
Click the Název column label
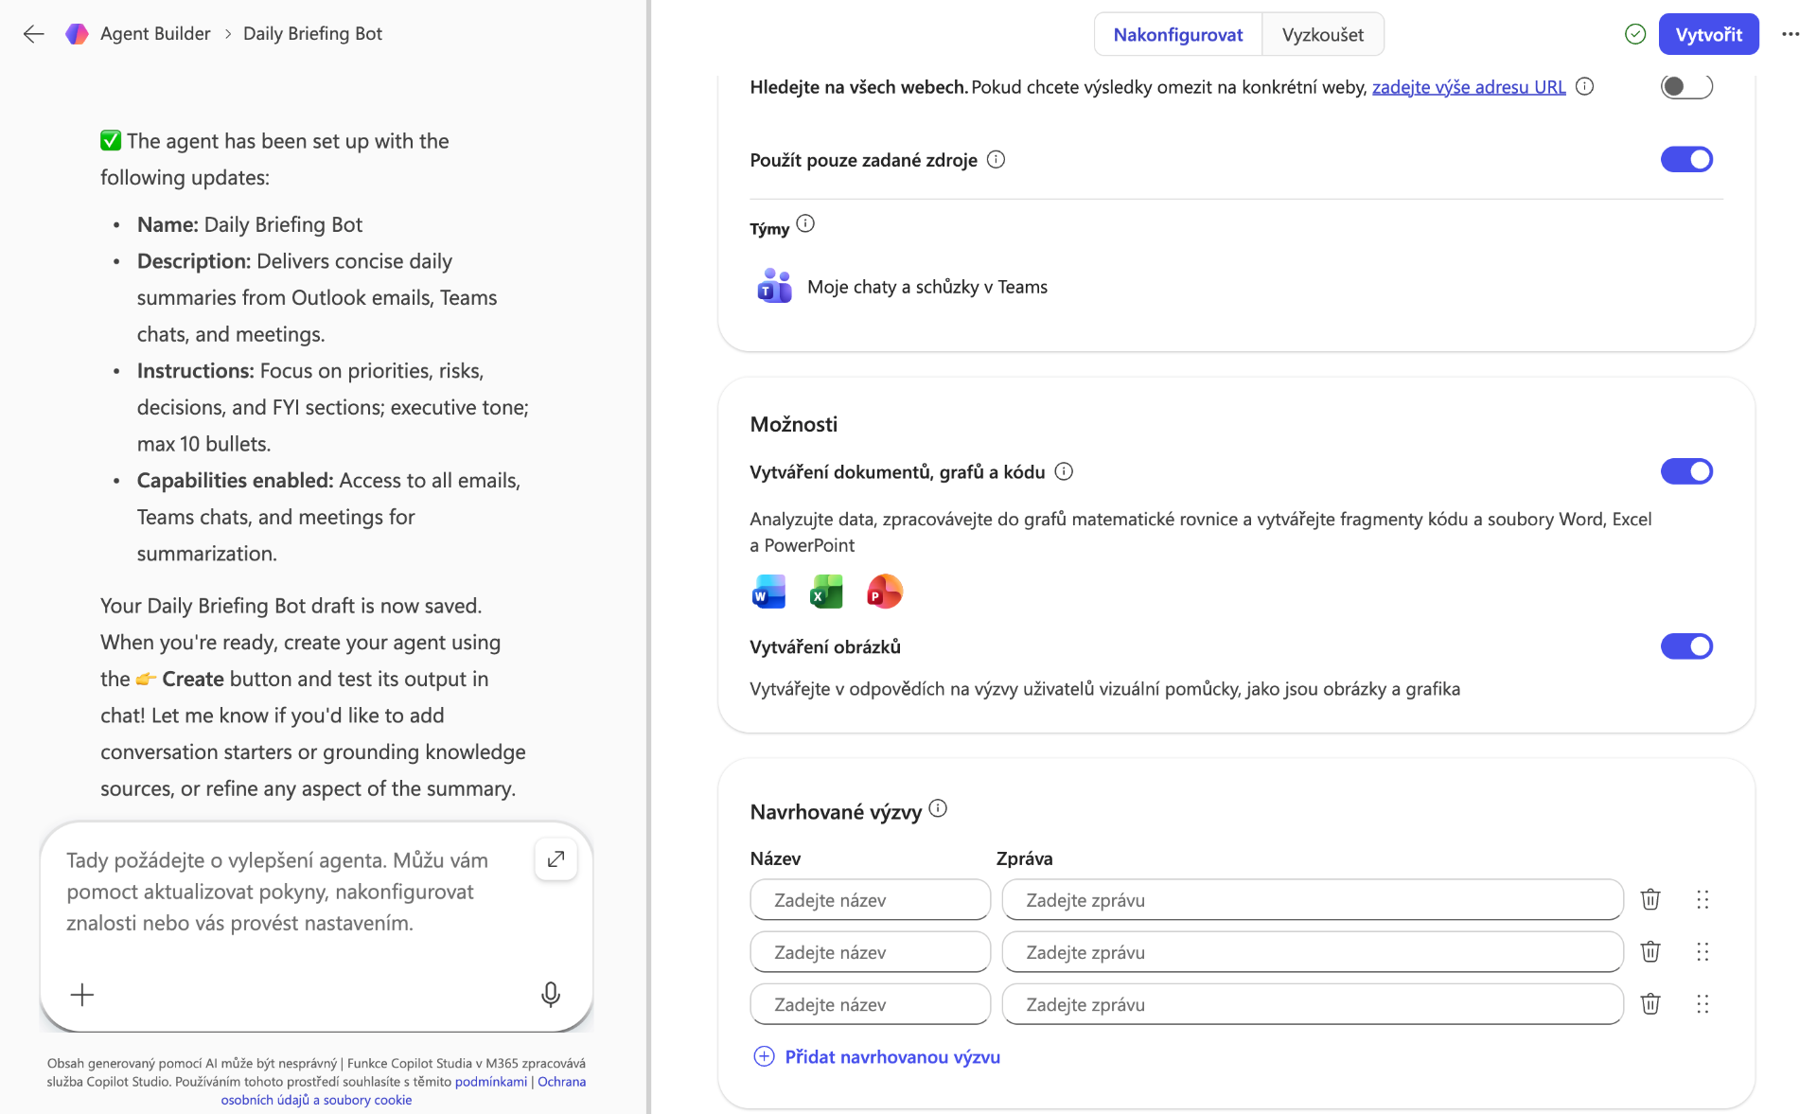pos(775,858)
